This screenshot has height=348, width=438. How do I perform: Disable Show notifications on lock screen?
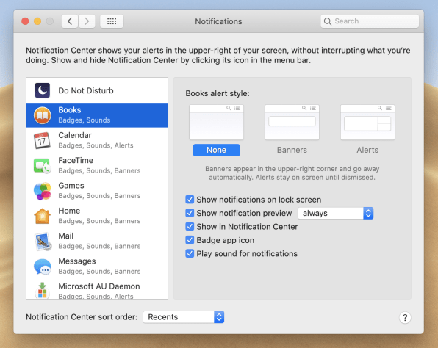point(190,200)
